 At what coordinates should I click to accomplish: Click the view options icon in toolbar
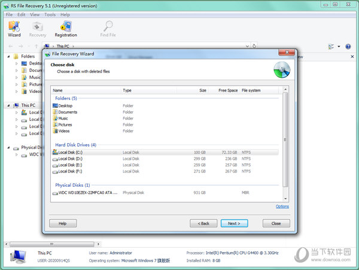pyautogui.click(x=331, y=47)
